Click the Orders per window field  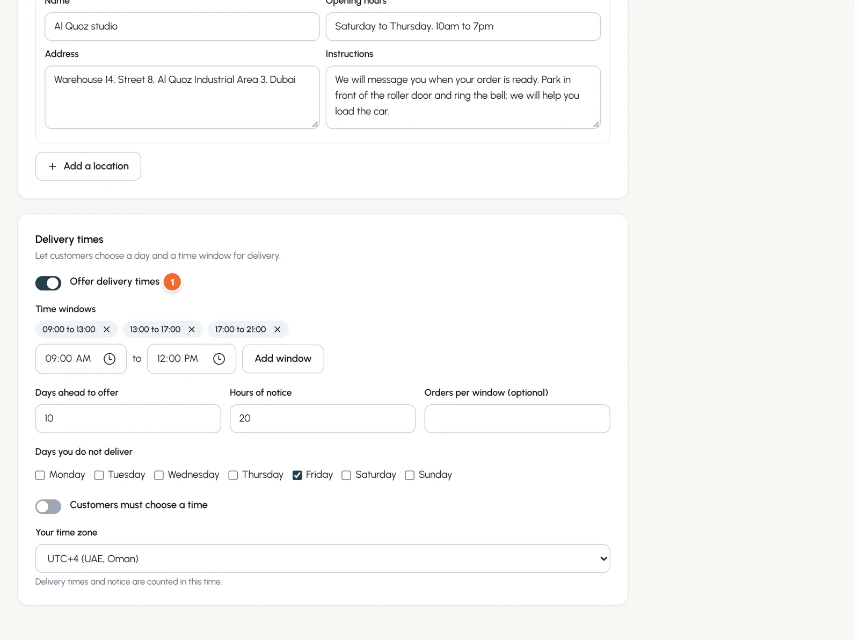point(517,419)
